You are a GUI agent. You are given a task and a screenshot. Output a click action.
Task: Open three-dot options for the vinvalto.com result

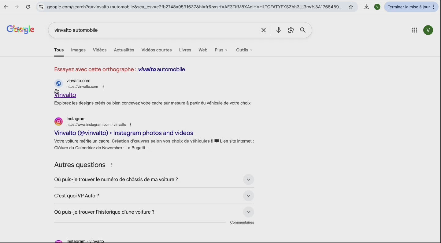click(103, 87)
